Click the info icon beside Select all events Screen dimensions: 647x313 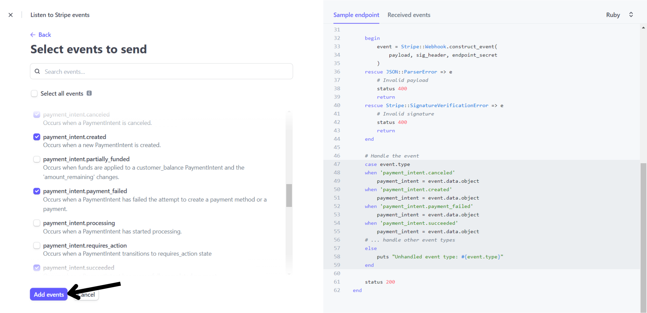pos(89,93)
